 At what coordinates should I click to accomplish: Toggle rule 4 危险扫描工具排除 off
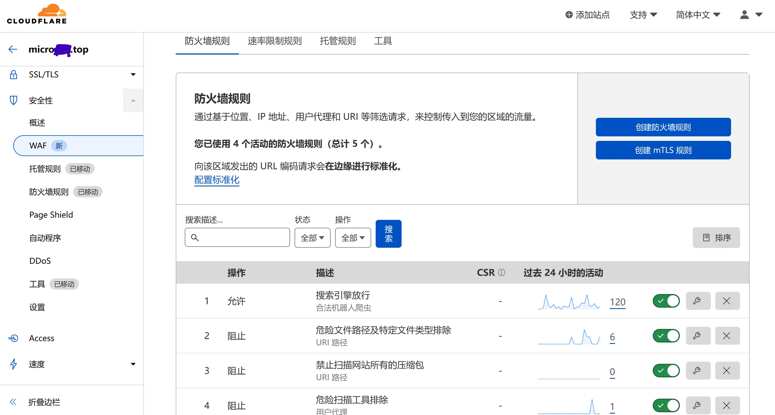click(666, 405)
